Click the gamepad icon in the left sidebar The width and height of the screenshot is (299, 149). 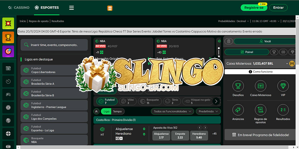(x=8, y=94)
